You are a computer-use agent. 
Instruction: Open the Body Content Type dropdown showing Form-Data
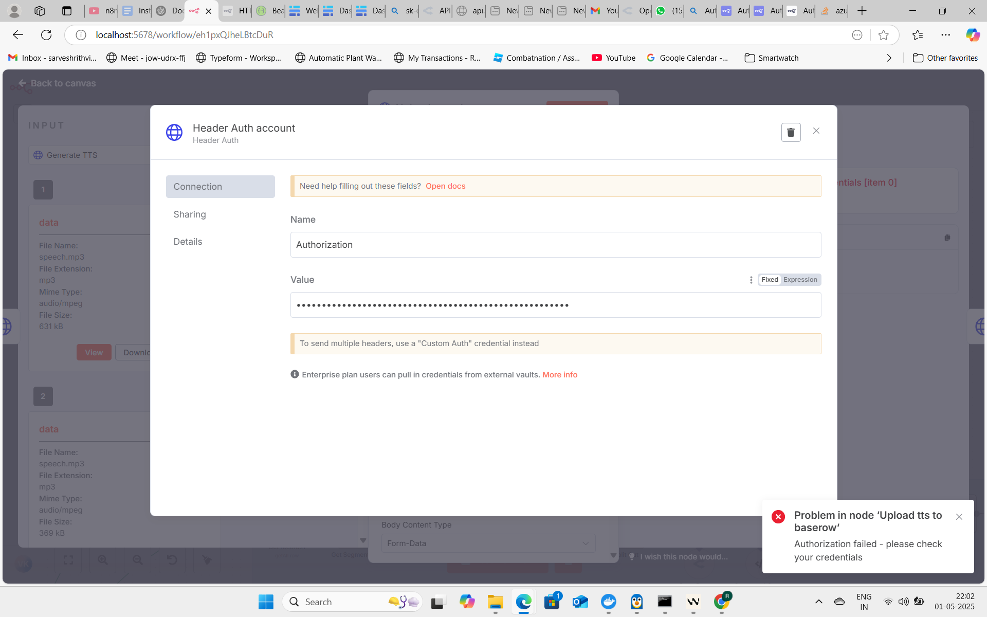pos(487,543)
